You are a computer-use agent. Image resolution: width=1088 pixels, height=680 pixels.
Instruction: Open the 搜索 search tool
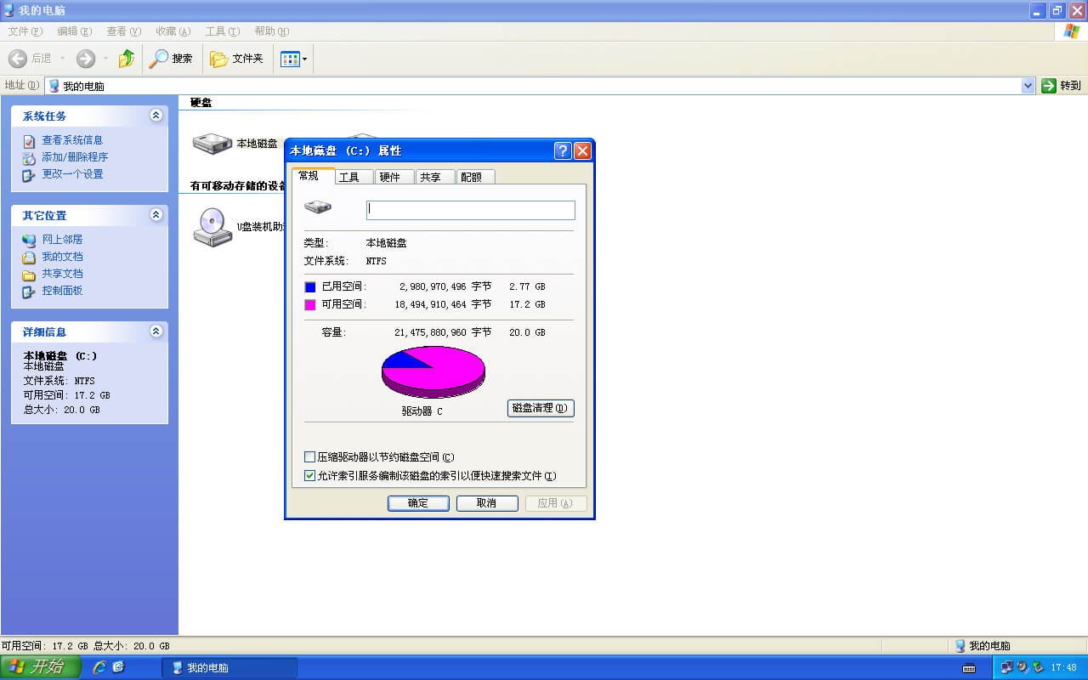[171, 59]
